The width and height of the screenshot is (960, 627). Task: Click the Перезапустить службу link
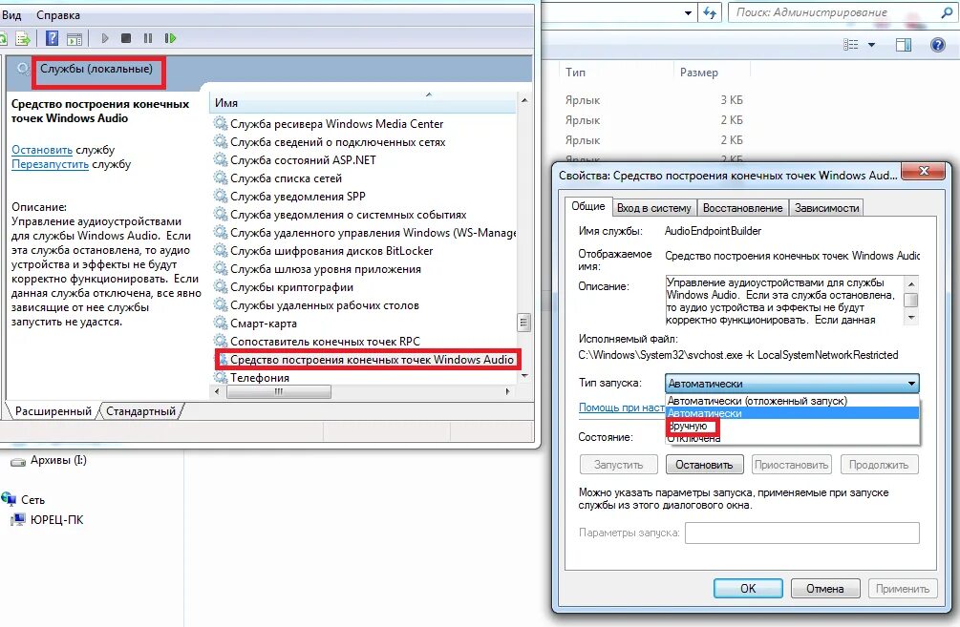pos(51,164)
